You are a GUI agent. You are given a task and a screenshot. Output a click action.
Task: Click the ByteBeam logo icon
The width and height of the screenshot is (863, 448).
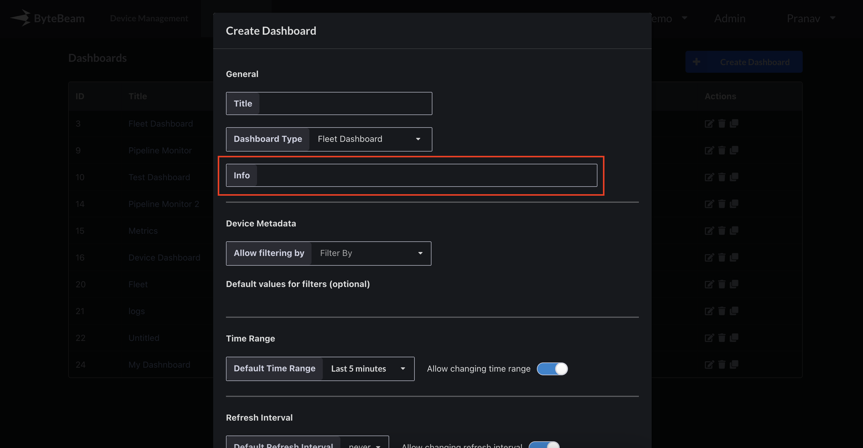(x=21, y=18)
